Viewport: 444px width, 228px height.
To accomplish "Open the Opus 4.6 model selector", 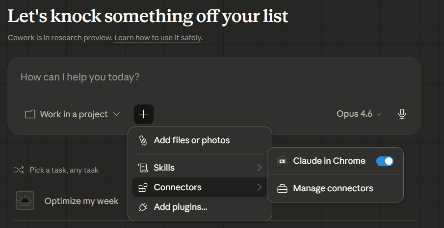I will point(359,114).
